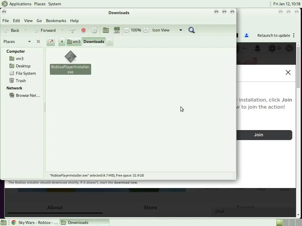Click Relaunch to update in Chrome
The width and height of the screenshot is (302, 226).
[273, 35]
